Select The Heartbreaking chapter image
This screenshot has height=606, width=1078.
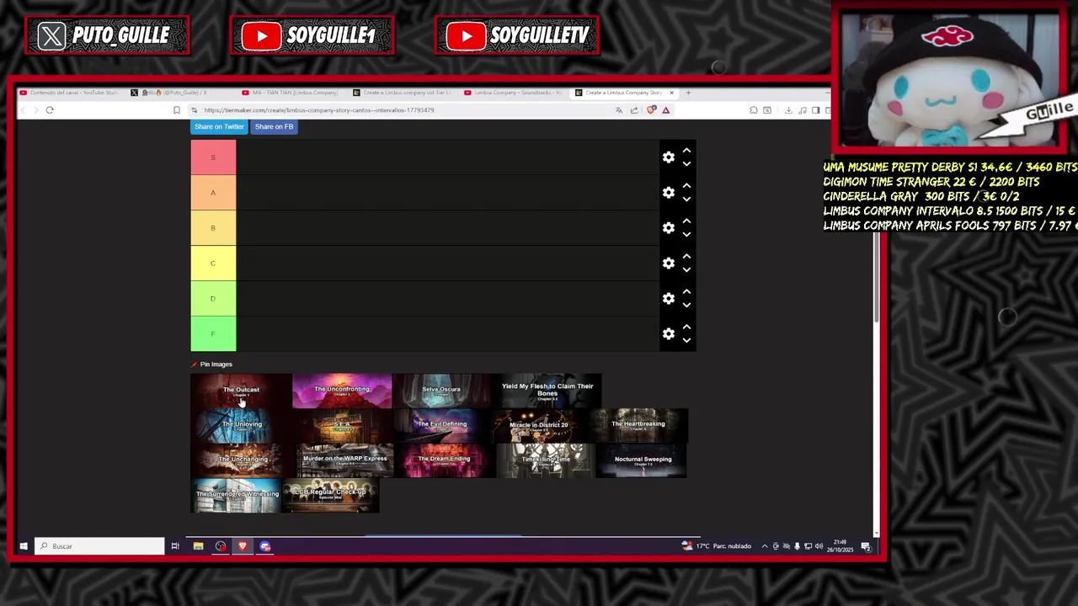pos(638,426)
